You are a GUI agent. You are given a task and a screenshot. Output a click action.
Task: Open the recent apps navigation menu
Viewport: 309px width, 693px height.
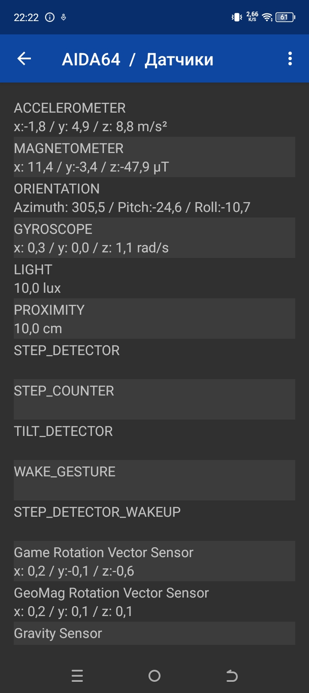77,676
